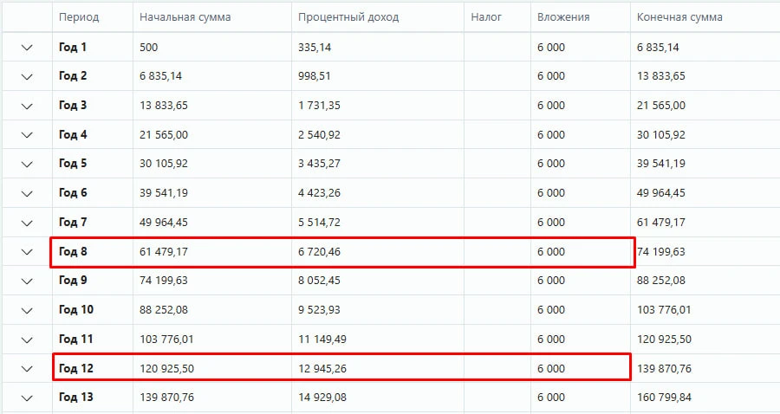
Task: Click interest income value 998,51
Action: coord(315,76)
